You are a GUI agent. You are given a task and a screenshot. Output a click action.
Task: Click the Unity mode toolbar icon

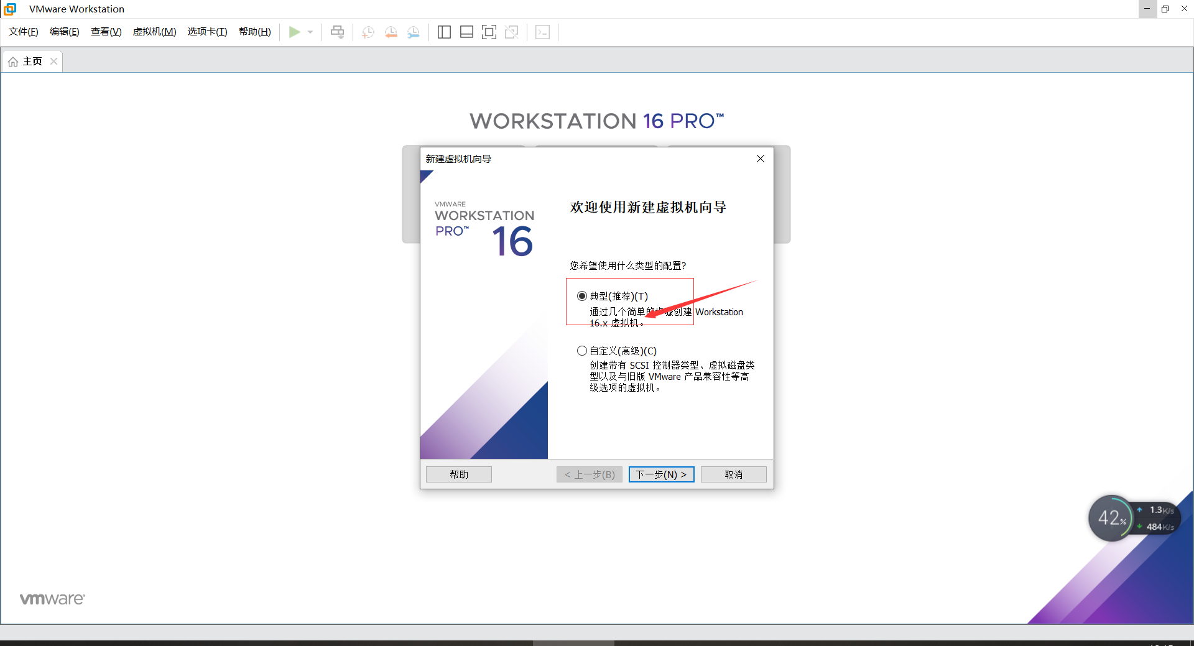(x=512, y=32)
